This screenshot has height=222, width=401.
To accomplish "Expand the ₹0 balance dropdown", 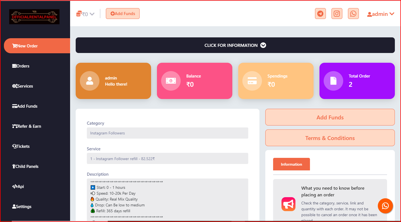I will pyautogui.click(x=86, y=14).
